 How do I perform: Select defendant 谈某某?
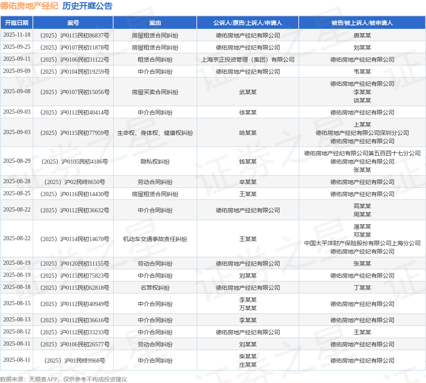coord(362,100)
